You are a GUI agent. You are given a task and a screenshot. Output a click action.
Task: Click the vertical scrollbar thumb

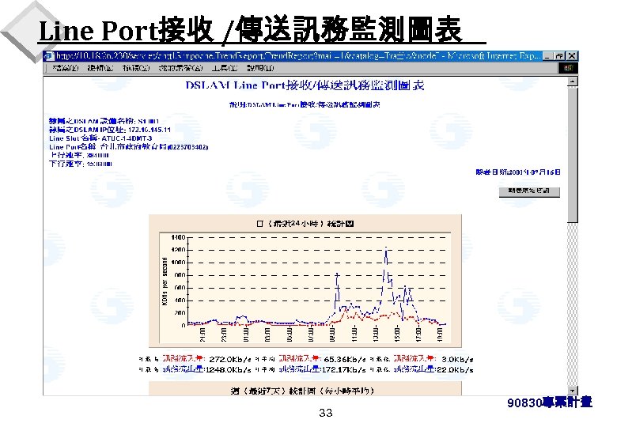click(573, 155)
